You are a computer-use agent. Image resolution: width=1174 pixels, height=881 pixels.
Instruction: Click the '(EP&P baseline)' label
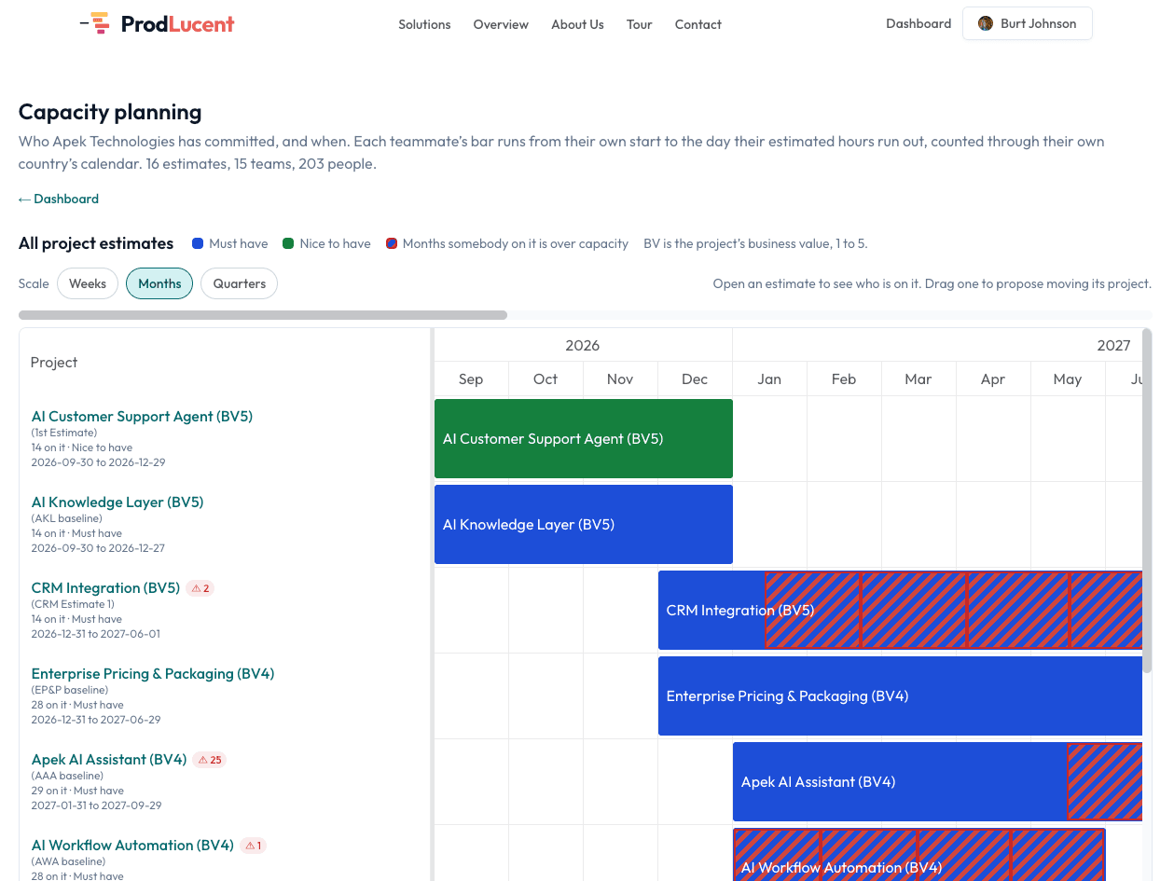pyautogui.click(x=70, y=690)
